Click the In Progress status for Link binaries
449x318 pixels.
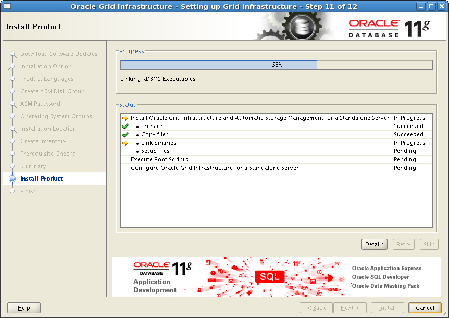[x=409, y=143]
